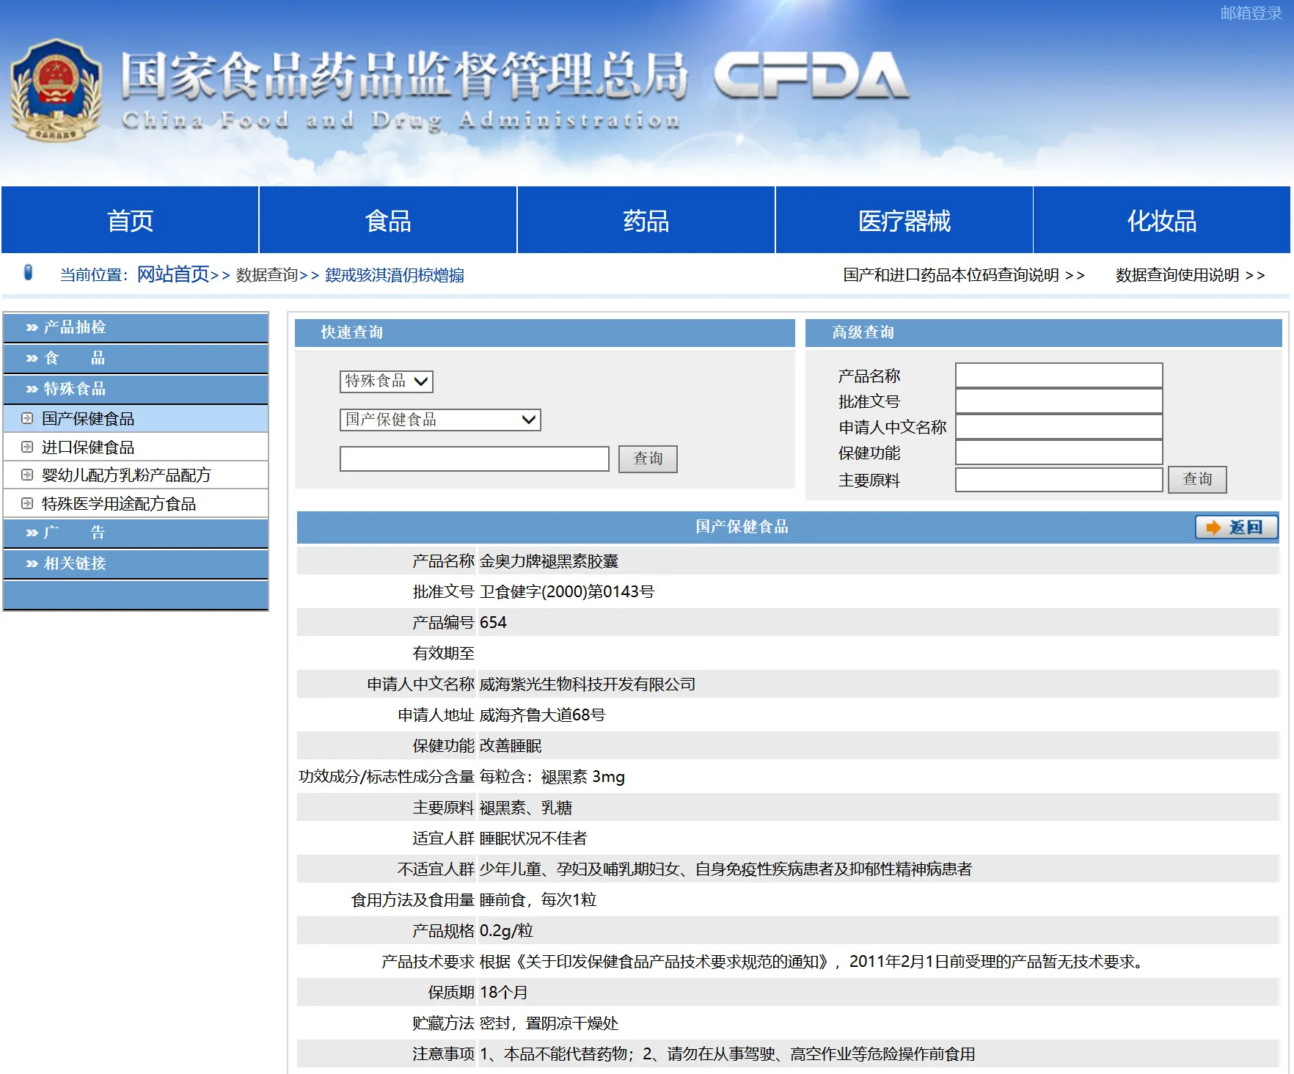Focus the quick search text field

coord(475,459)
